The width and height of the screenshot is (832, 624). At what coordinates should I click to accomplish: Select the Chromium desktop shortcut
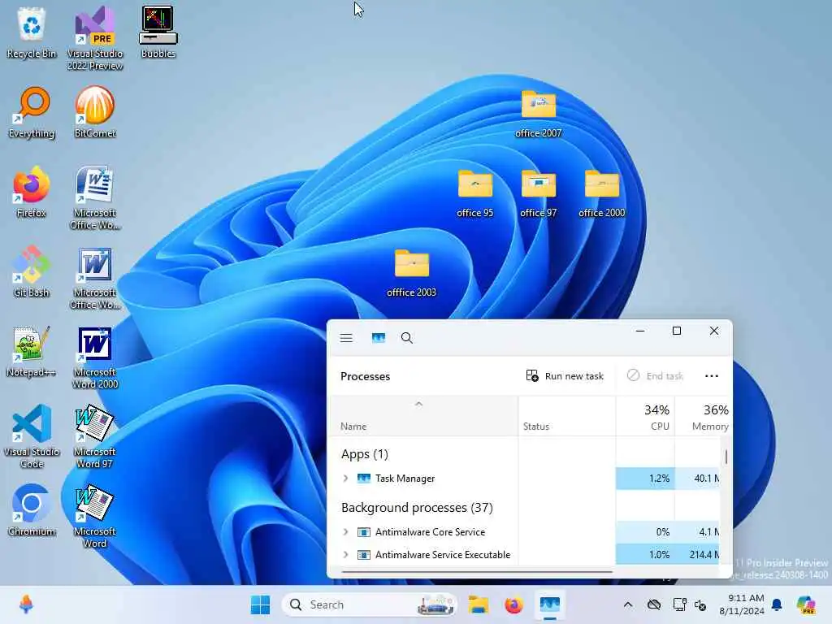click(x=32, y=510)
